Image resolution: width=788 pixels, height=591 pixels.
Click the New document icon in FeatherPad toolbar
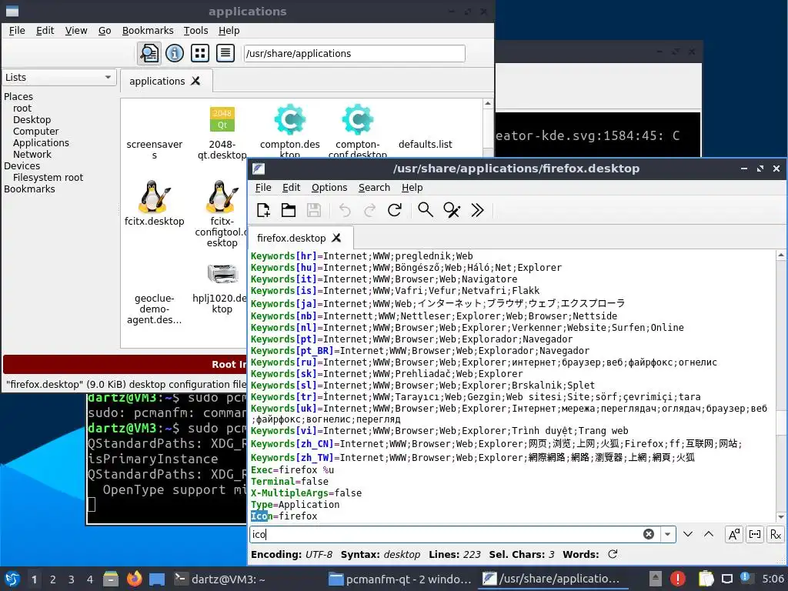click(263, 210)
